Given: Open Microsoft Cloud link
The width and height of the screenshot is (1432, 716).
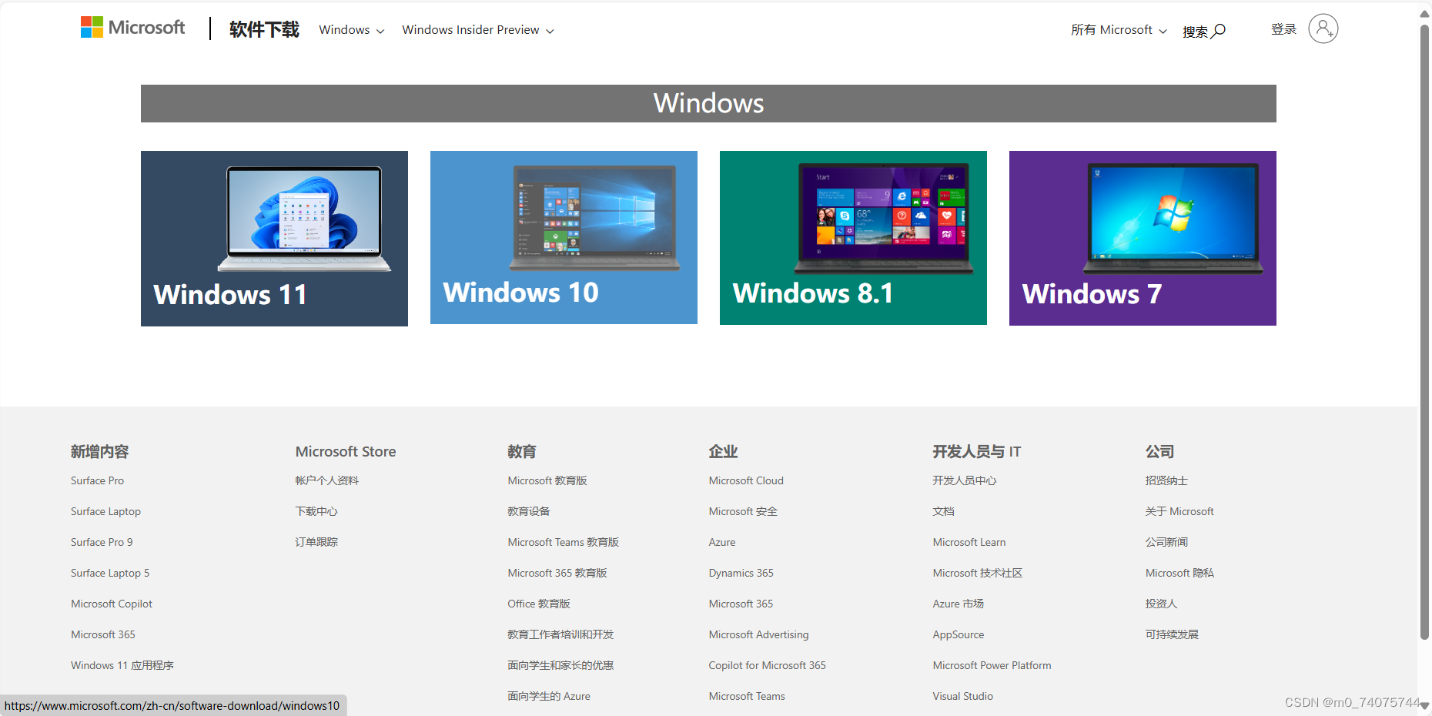Looking at the screenshot, I should coord(746,480).
